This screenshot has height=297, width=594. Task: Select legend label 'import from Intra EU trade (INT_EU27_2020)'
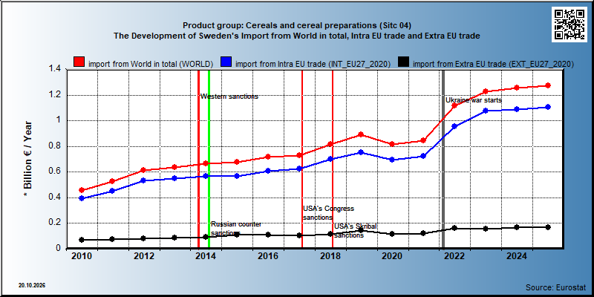point(313,64)
